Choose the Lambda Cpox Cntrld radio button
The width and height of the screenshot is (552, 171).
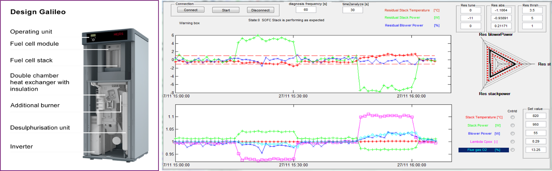pyautogui.click(x=512, y=141)
